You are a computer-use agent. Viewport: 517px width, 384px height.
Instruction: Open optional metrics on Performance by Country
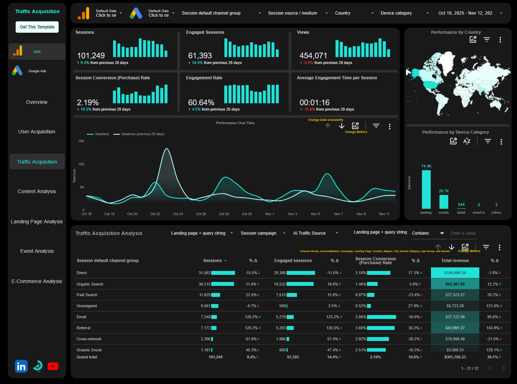pyautogui.click(x=473, y=39)
